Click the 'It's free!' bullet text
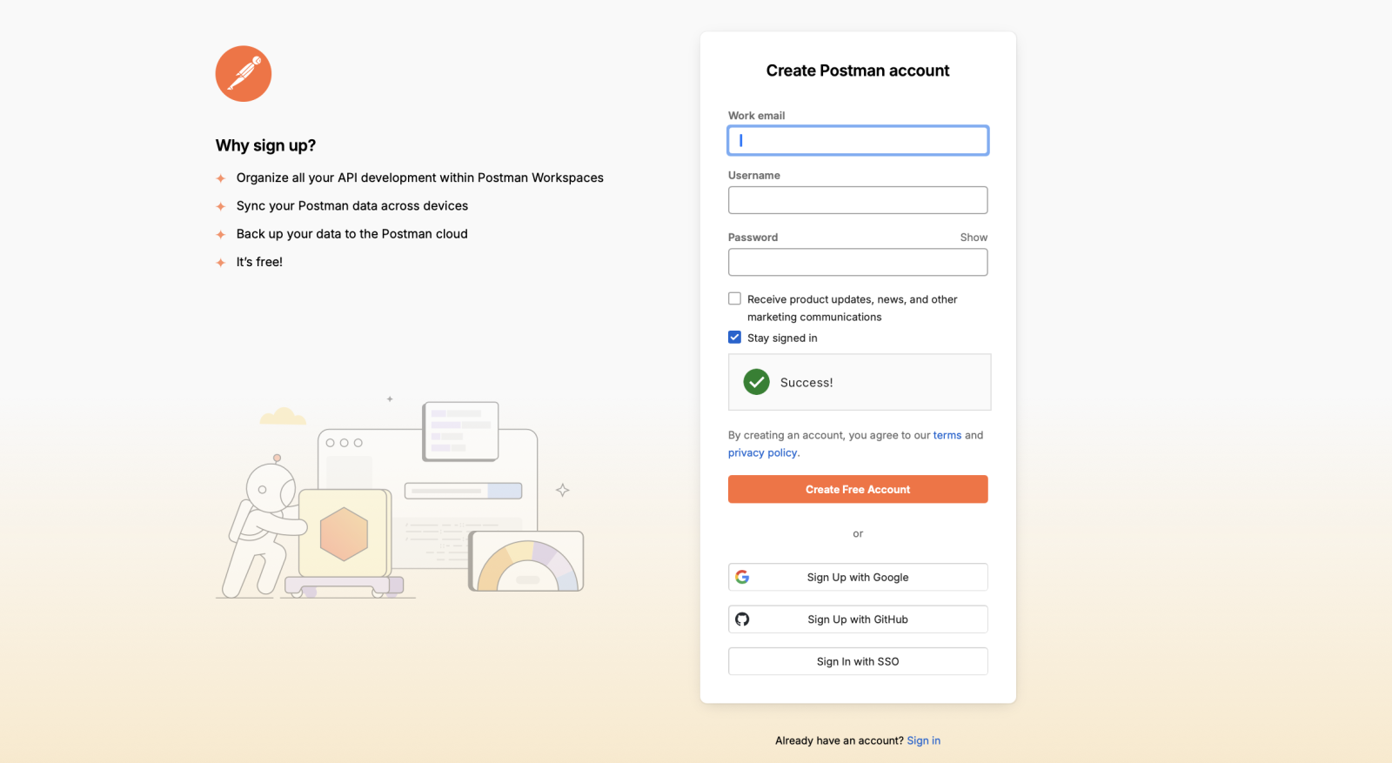 (x=259, y=262)
